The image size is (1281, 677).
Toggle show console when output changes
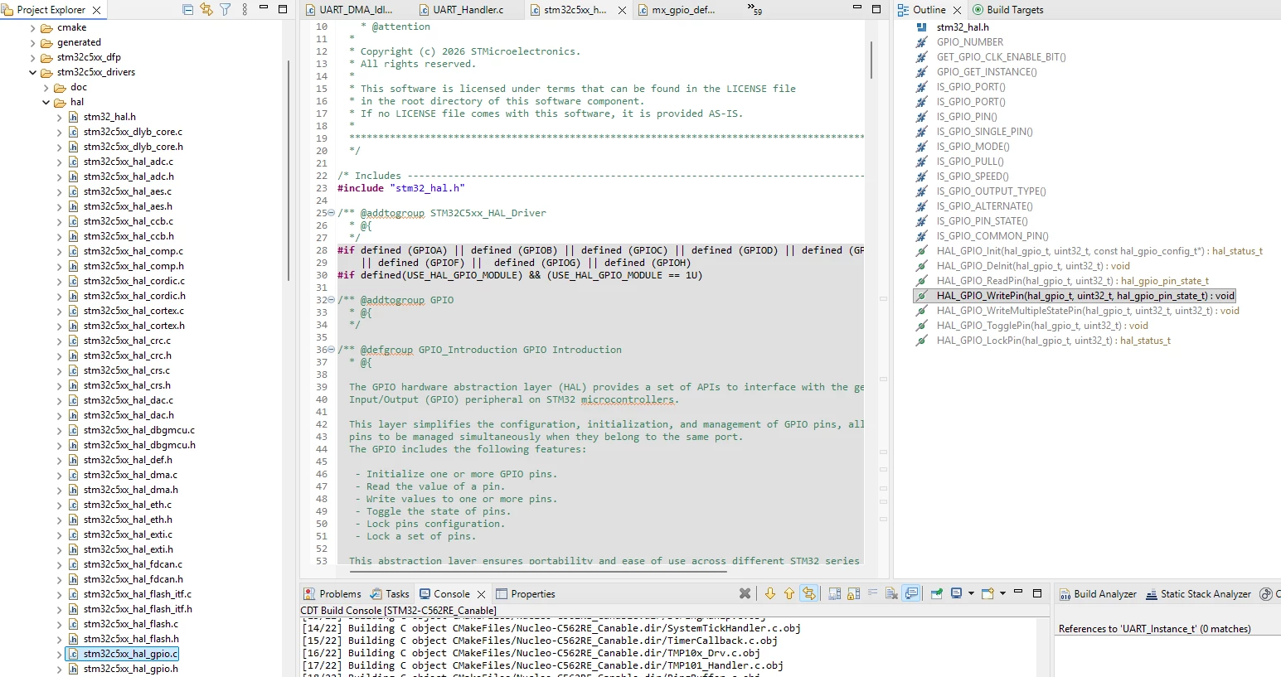click(x=911, y=593)
